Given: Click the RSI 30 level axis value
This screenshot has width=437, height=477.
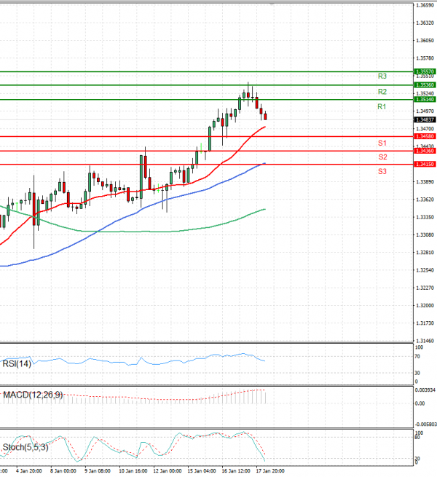Looking at the screenshot, I should point(417,373).
